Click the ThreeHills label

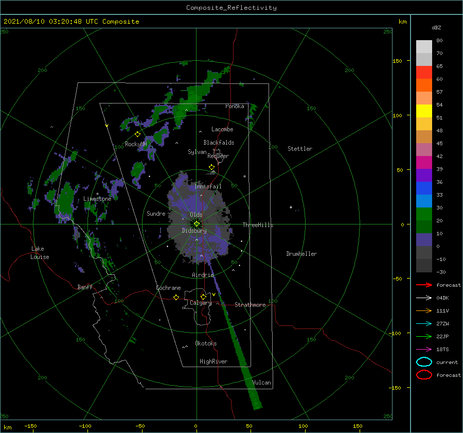click(258, 225)
